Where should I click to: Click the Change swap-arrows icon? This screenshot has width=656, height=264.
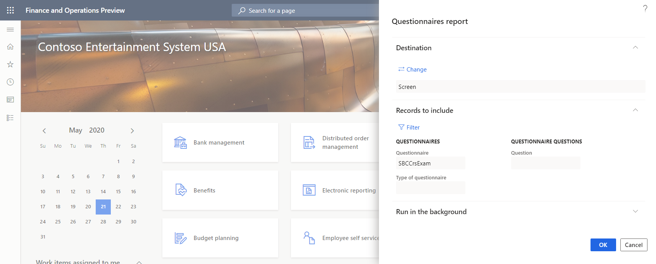(401, 69)
